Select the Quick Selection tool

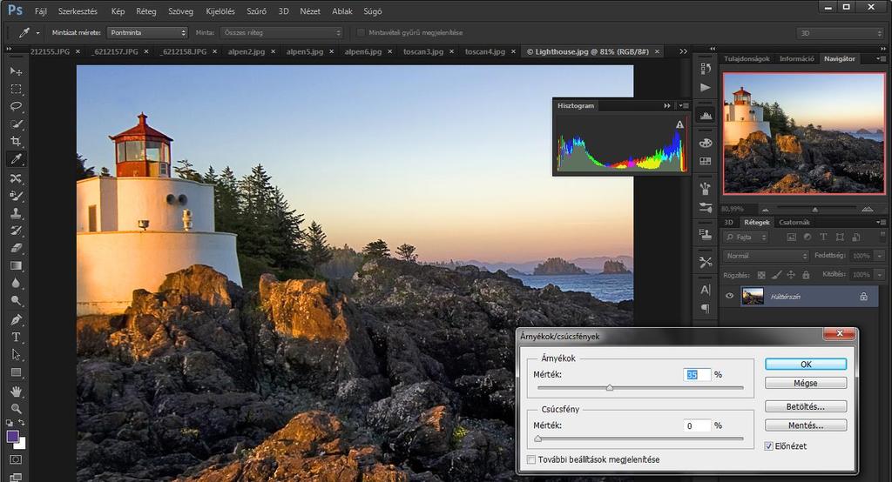click(16, 124)
